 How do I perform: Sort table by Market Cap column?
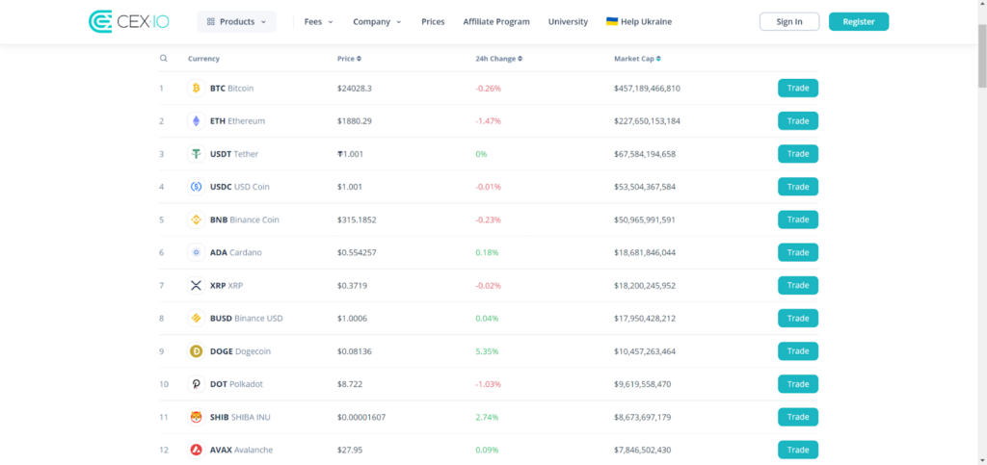pos(636,59)
